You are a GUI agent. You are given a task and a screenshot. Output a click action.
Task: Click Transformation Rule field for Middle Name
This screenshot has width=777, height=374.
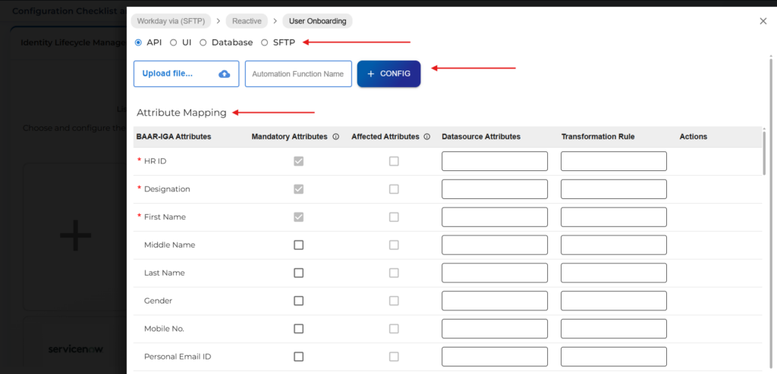614,245
